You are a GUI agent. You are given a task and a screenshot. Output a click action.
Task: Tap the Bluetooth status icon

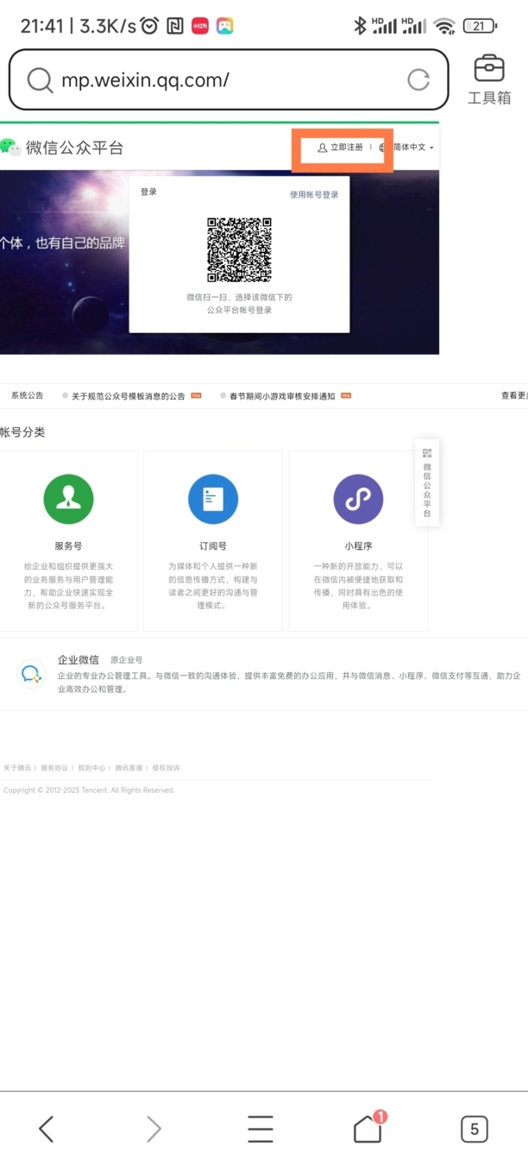pyautogui.click(x=361, y=26)
